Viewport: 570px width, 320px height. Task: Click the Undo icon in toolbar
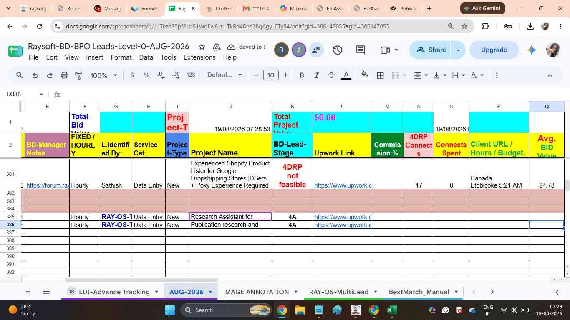point(35,75)
